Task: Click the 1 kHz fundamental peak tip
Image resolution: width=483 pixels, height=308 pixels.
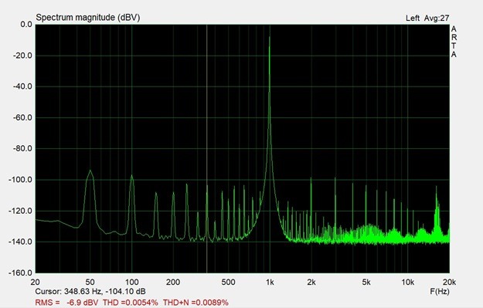Action: [x=270, y=37]
